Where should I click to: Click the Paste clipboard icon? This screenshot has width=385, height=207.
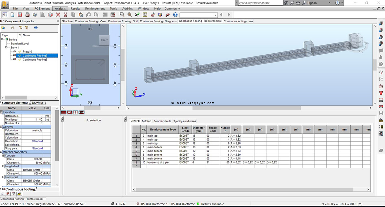click(81, 15)
